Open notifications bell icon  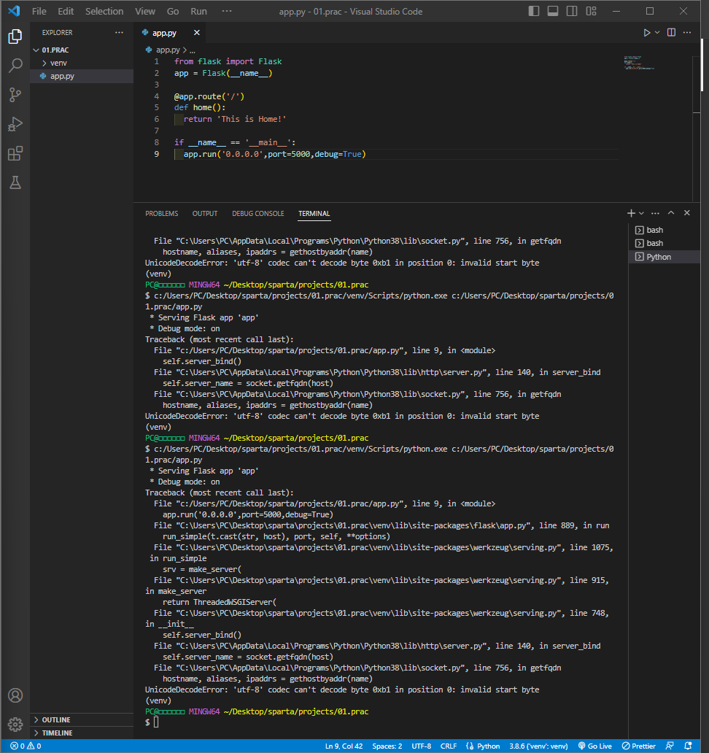pyautogui.click(x=688, y=746)
